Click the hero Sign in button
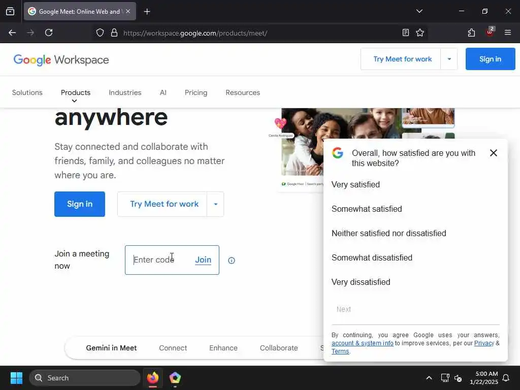The height and width of the screenshot is (390, 520). [x=80, y=204]
